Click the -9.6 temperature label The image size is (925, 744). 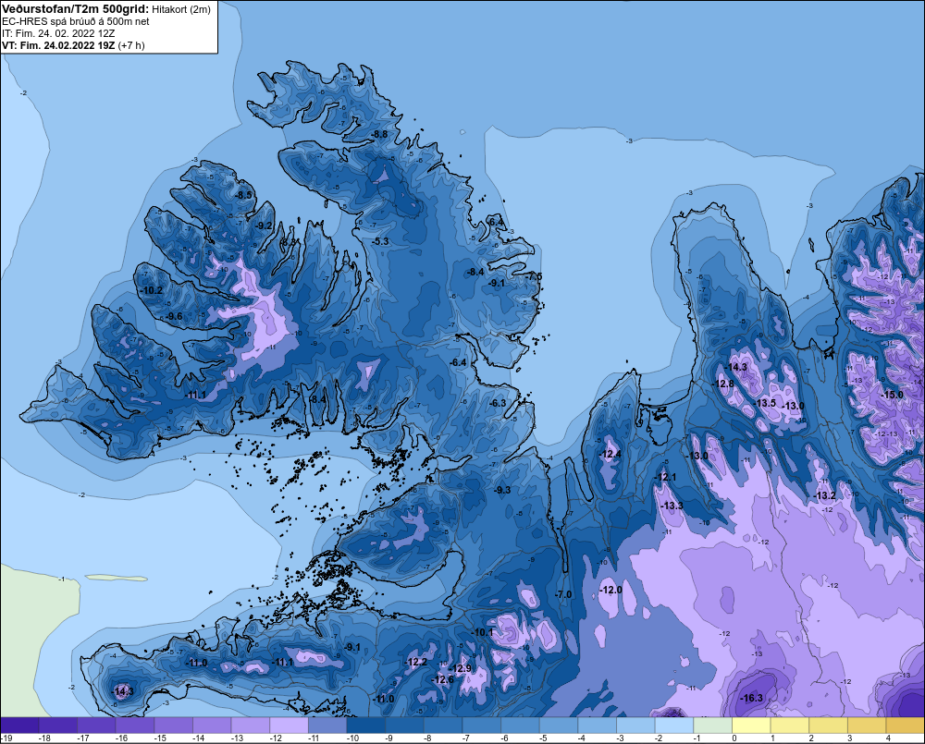(x=174, y=317)
